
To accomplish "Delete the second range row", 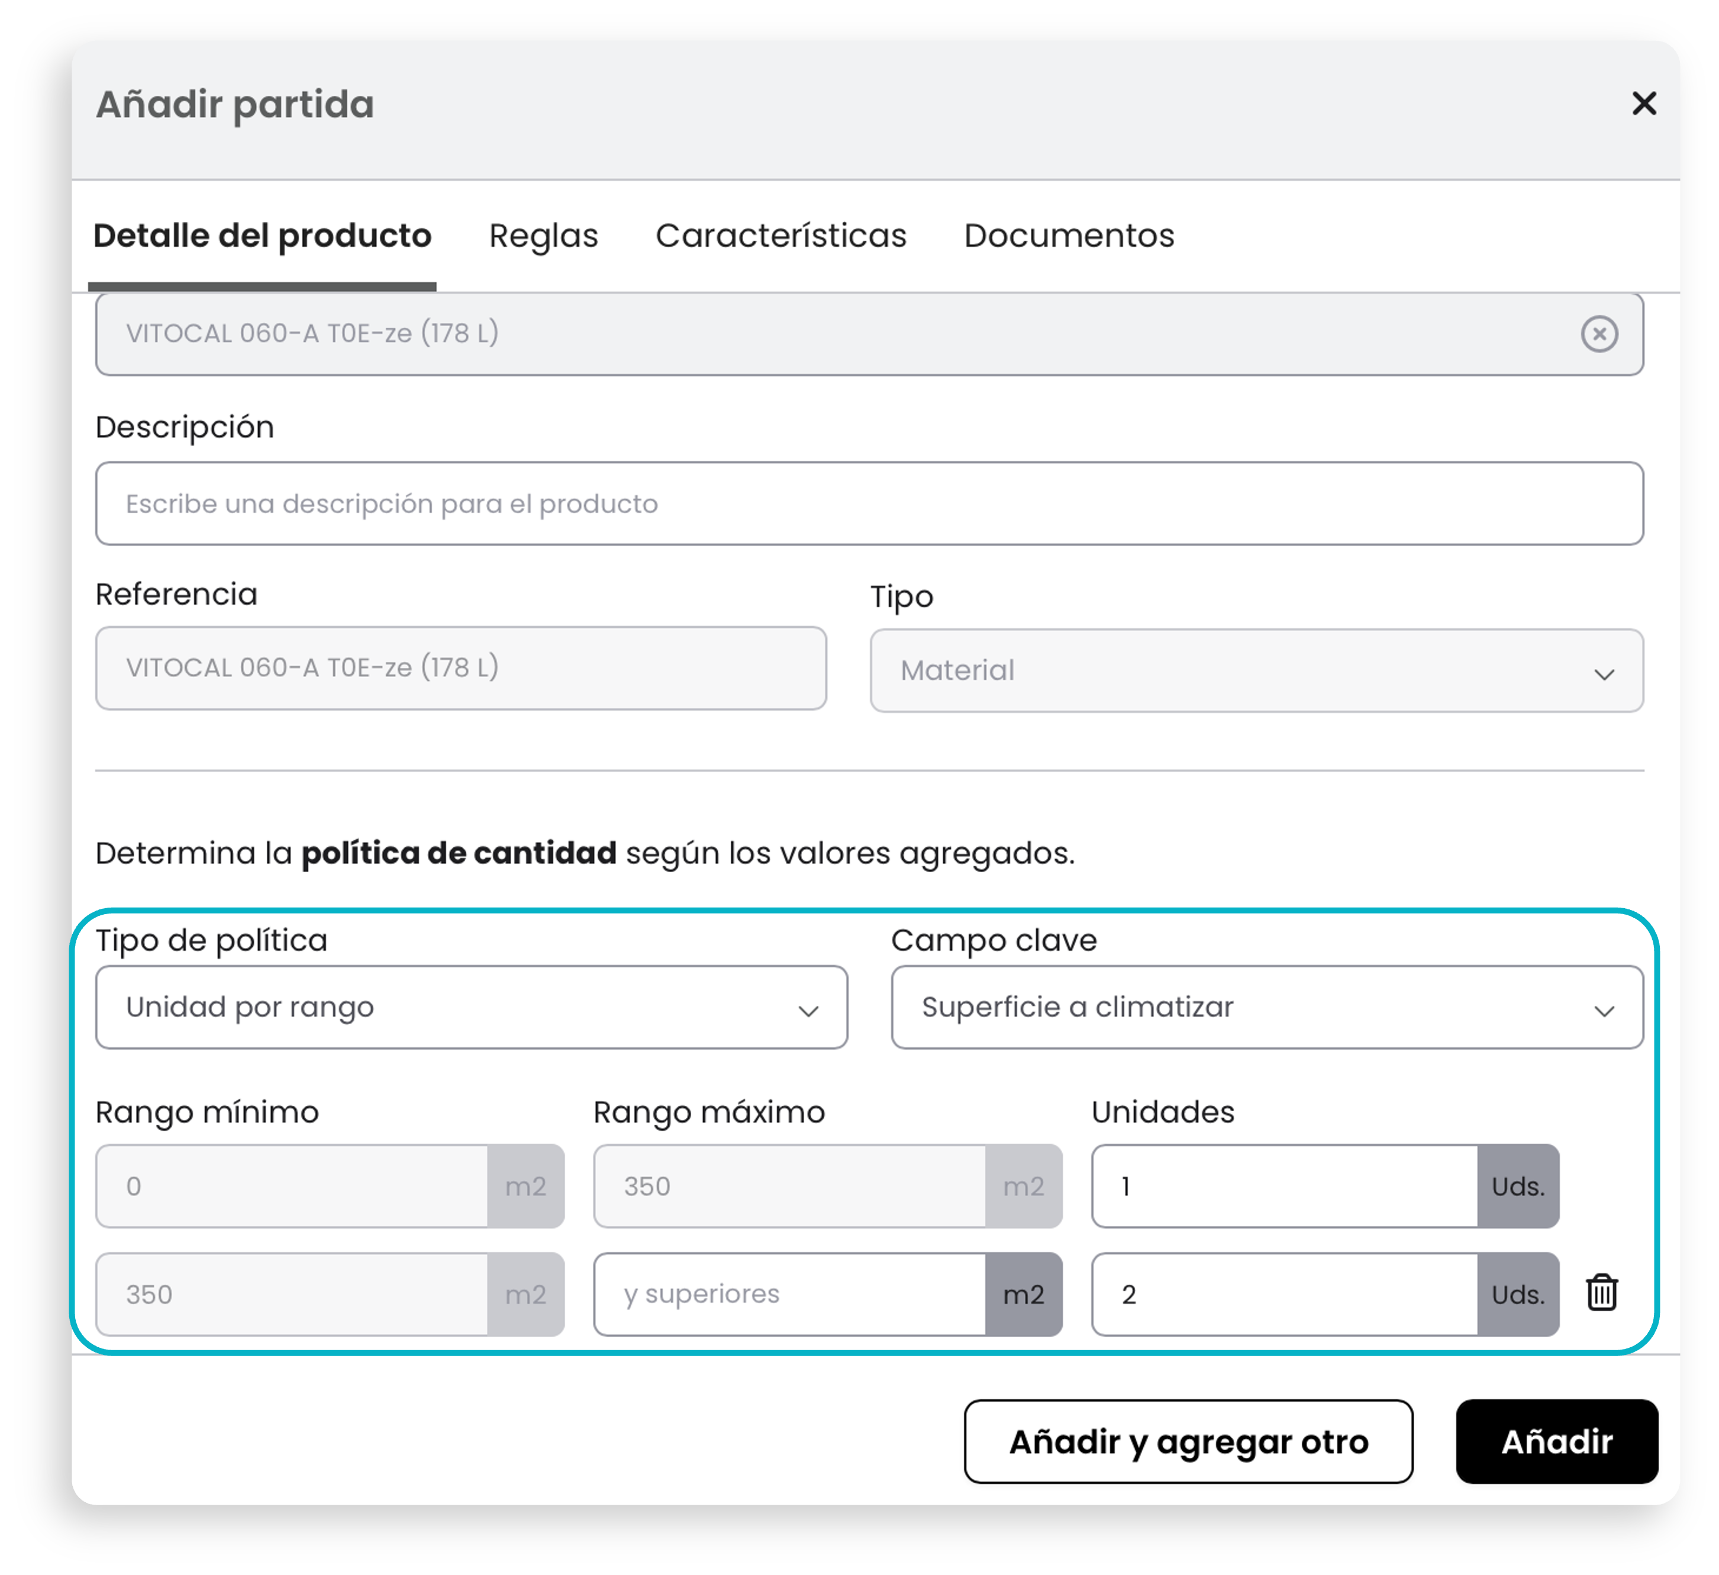I will [1601, 1293].
